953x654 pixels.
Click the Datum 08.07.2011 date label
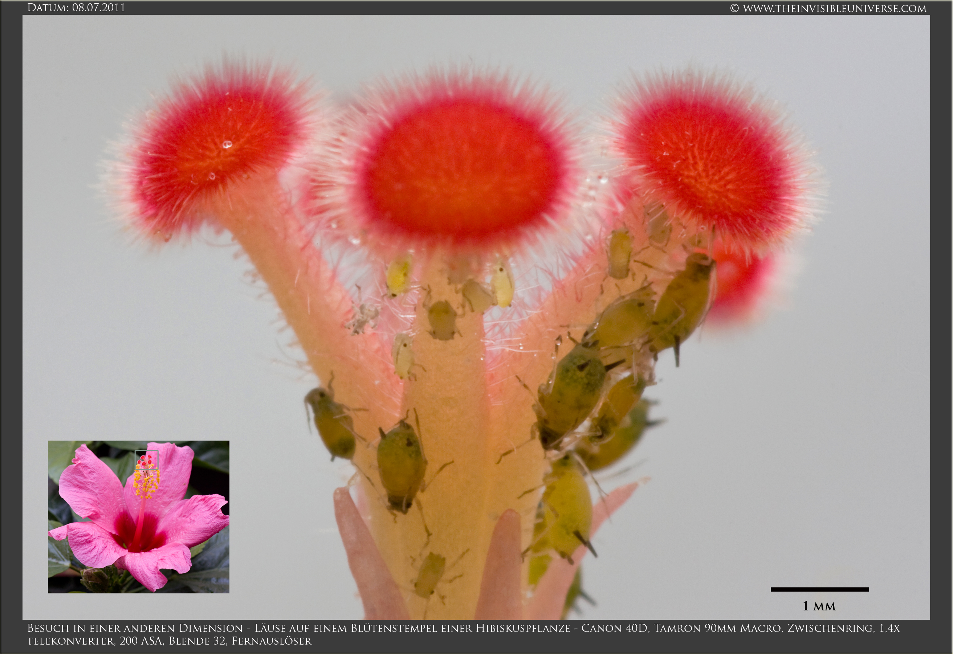[76, 7]
